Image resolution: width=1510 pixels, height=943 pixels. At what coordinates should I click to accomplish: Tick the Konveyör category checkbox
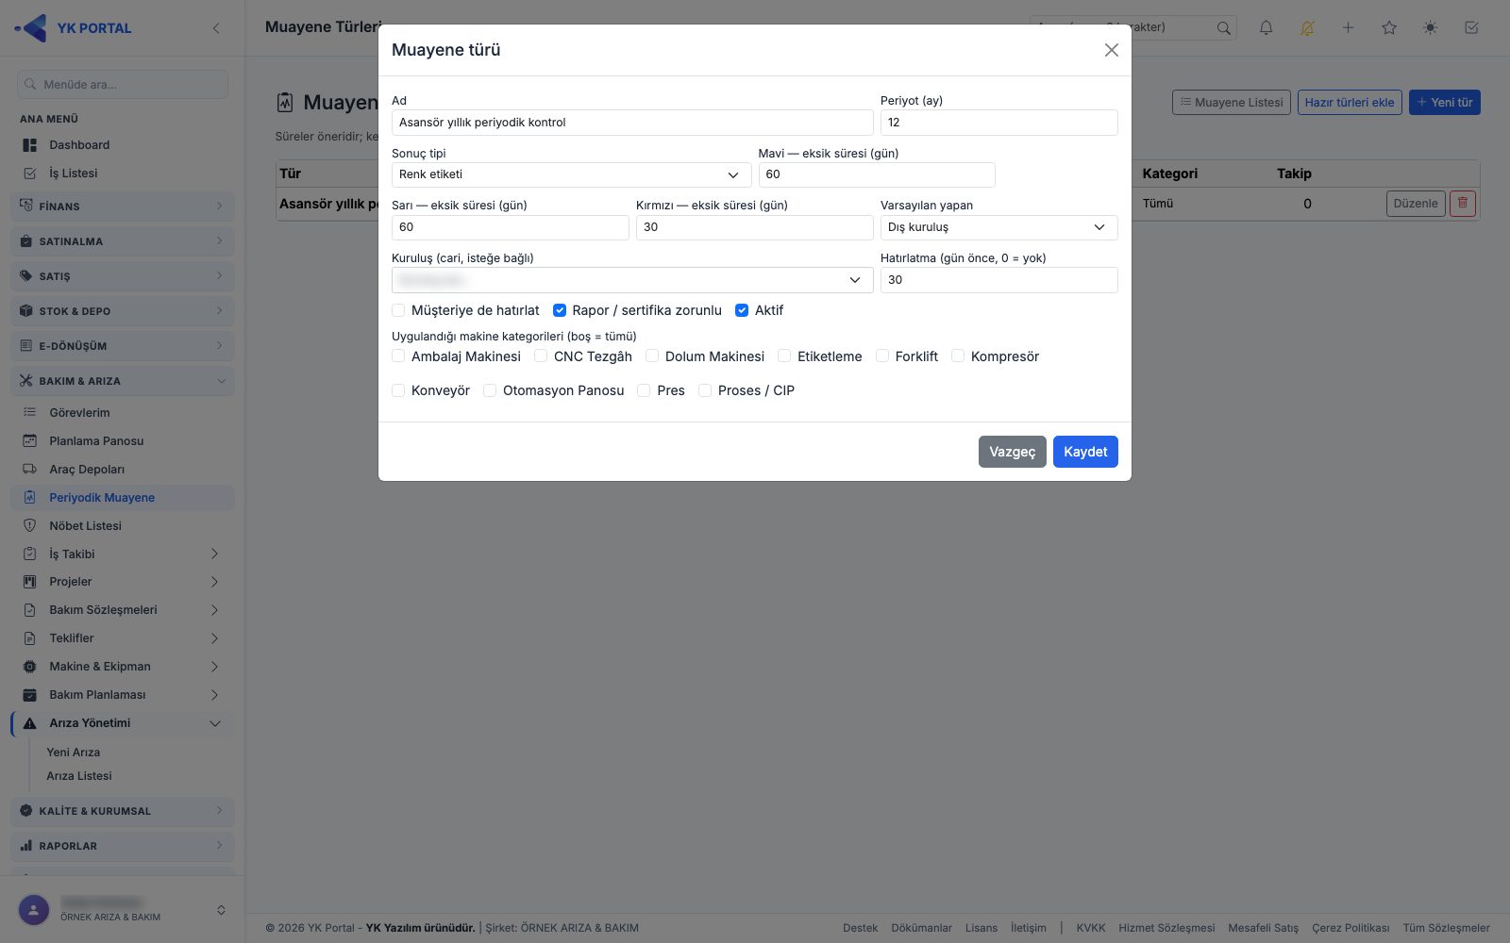[398, 390]
